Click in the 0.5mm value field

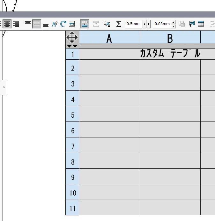[134, 24]
